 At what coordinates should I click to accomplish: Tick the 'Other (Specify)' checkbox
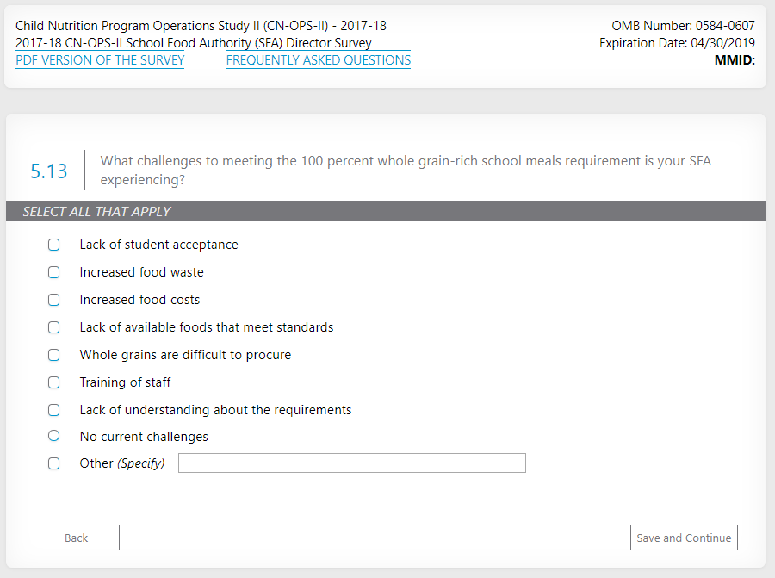54,463
